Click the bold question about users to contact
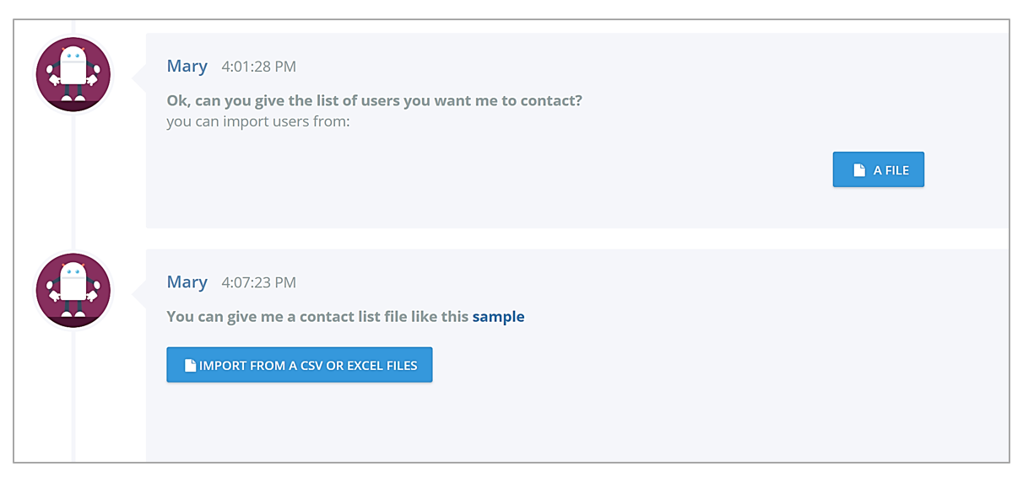This screenshot has width=1023, height=477. pyautogui.click(x=375, y=100)
